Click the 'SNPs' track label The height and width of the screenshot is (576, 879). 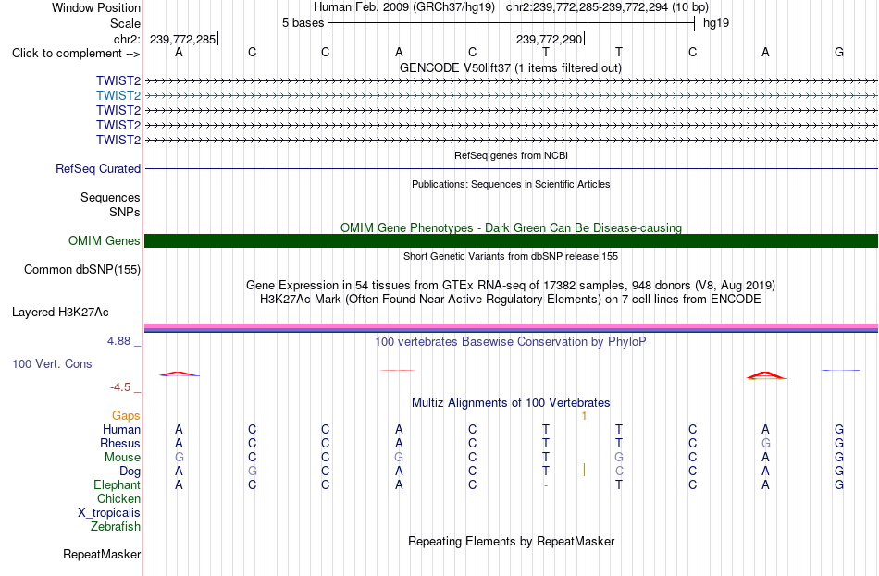pyautogui.click(x=125, y=213)
